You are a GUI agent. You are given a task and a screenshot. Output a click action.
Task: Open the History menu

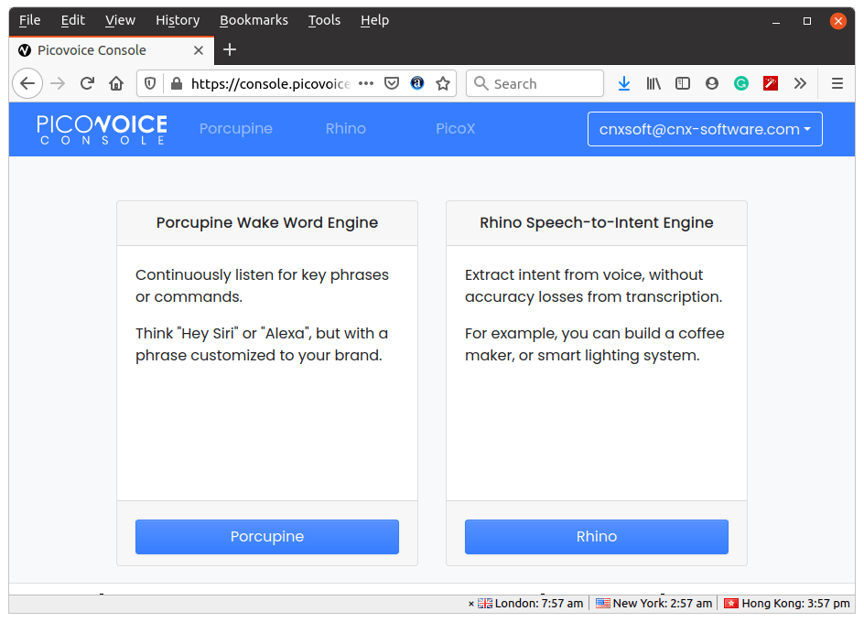(178, 20)
